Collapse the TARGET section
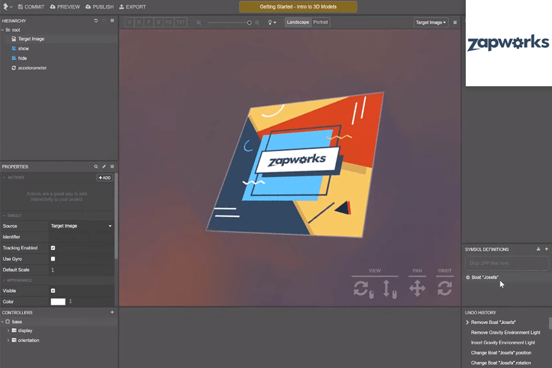 (4, 216)
